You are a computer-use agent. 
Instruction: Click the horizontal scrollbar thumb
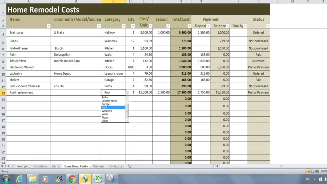coord(281,166)
